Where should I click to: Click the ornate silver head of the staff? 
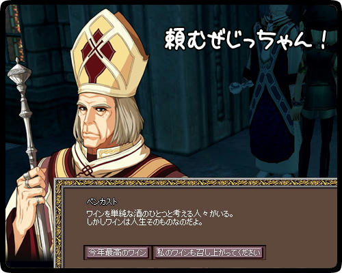(x=19, y=74)
